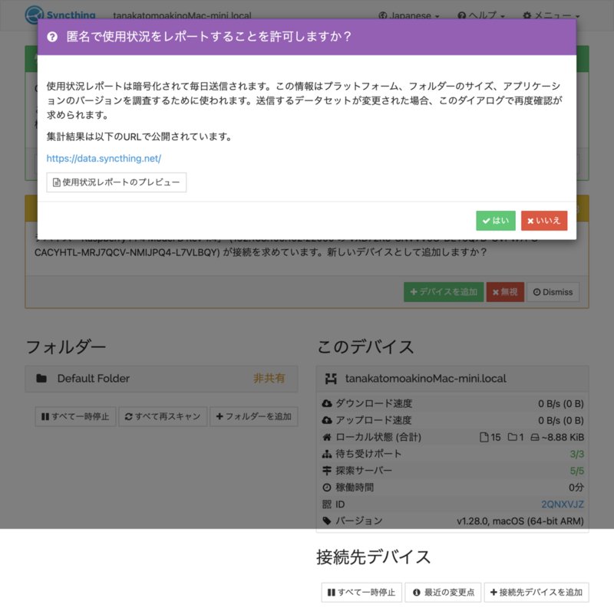Click すべて一時停止 under 接続先デバイス
Viewport: 614px width, 611px height.
point(361,593)
